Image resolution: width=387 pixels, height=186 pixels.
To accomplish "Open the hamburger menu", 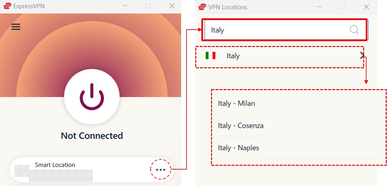I will 15,27.
